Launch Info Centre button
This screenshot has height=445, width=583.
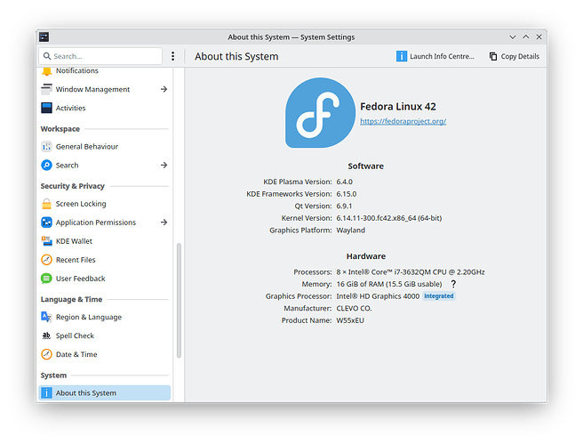[435, 56]
